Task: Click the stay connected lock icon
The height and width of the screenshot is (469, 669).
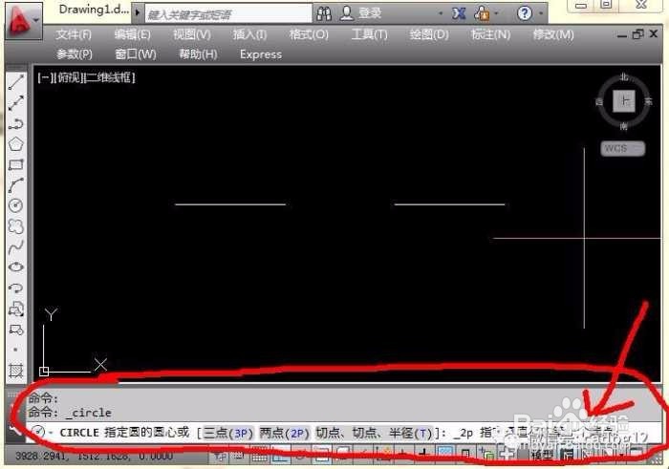Action: coord(482,13)
